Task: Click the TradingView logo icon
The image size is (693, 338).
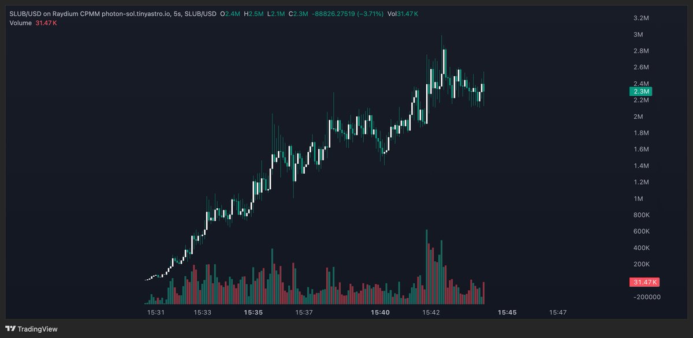Action: point(11,328)
